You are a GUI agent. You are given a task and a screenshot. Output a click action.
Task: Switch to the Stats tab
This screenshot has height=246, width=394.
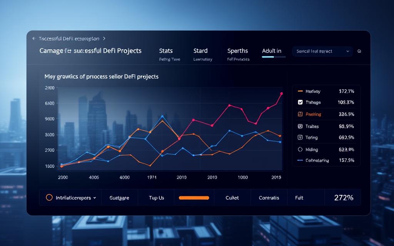click(165, 50)
